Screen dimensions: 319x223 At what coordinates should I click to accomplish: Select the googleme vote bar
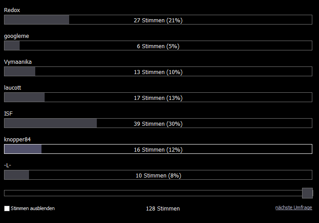[x=158, y=45]
